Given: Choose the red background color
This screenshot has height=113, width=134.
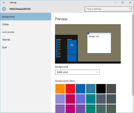Looking at the screenshot, I should (x=70, y=89).
